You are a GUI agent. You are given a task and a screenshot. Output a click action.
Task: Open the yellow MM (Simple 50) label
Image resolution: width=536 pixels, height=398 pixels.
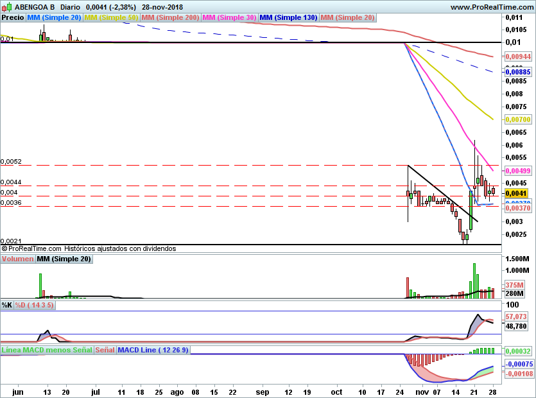click(111, 17)
